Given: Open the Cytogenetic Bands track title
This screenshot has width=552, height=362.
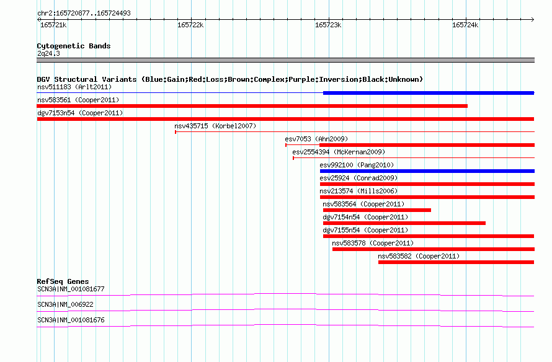Looking at the screenshot, I should click(74, 46).
